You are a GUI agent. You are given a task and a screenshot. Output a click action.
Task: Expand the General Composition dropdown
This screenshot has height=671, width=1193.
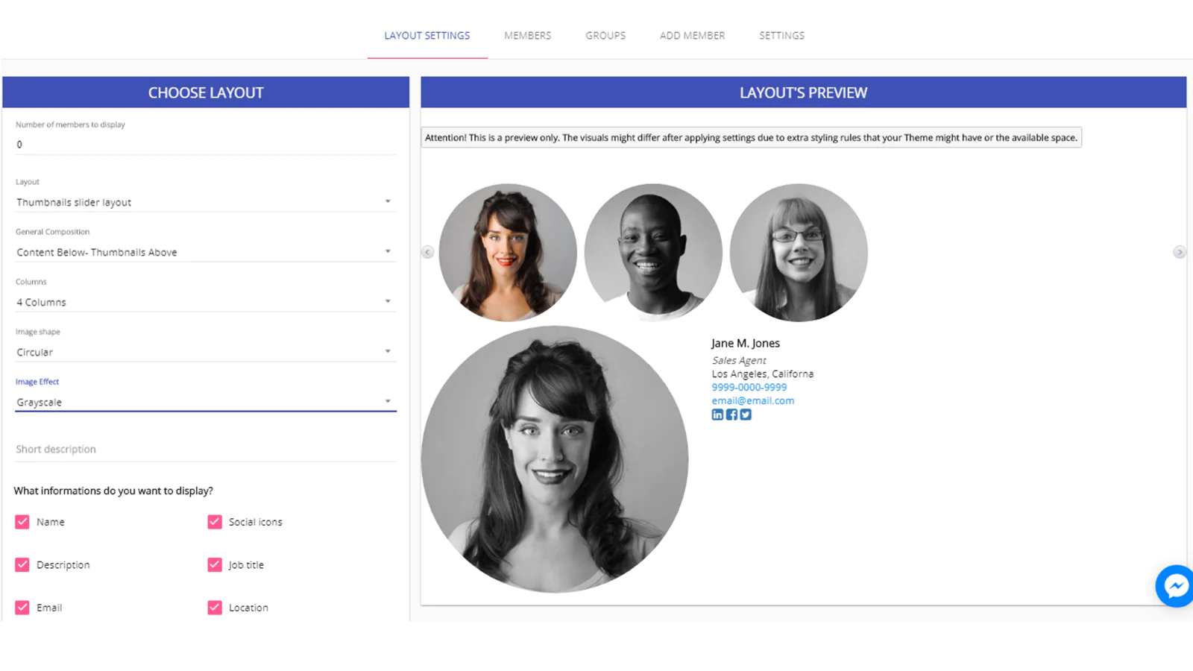point(206,252)
